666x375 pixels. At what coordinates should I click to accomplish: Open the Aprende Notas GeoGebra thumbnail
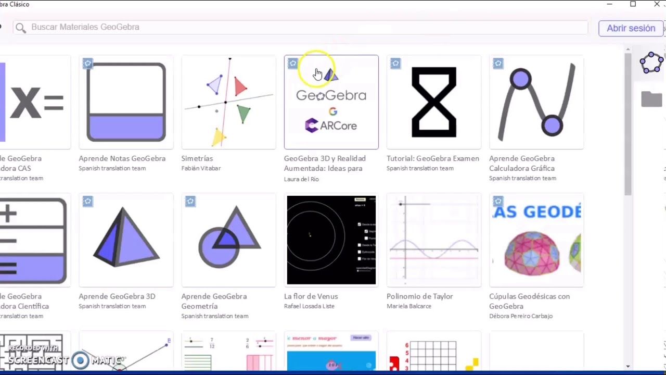click(x=126, y=102)
